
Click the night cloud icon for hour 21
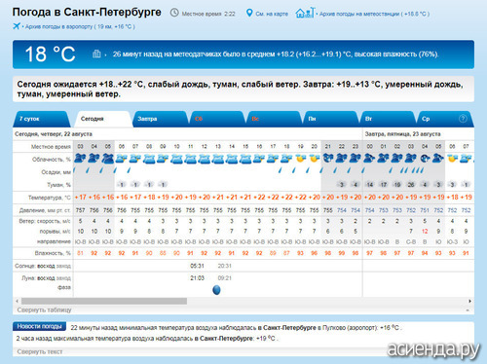point(328,159)
